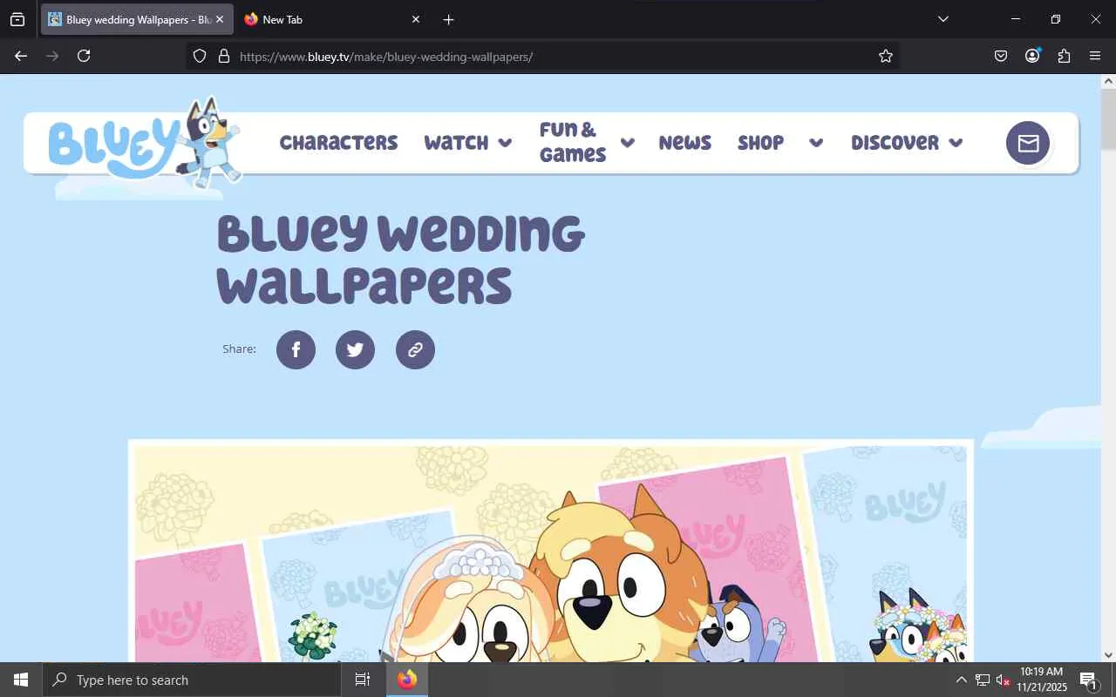Open the Characters nav item
This screenshot has width=1116, height=697.
point(338,143)
